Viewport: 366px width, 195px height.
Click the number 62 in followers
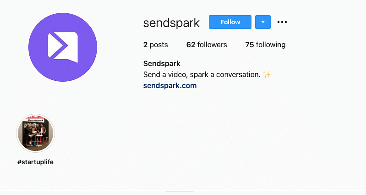click(x=191, y=45)
